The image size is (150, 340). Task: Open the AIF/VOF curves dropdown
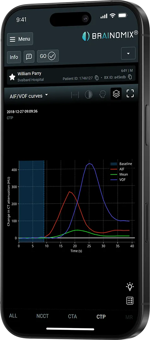click(29, 96)
